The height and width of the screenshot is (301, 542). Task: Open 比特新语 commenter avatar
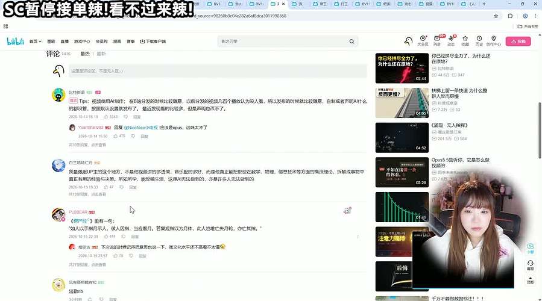coord(58,95)
